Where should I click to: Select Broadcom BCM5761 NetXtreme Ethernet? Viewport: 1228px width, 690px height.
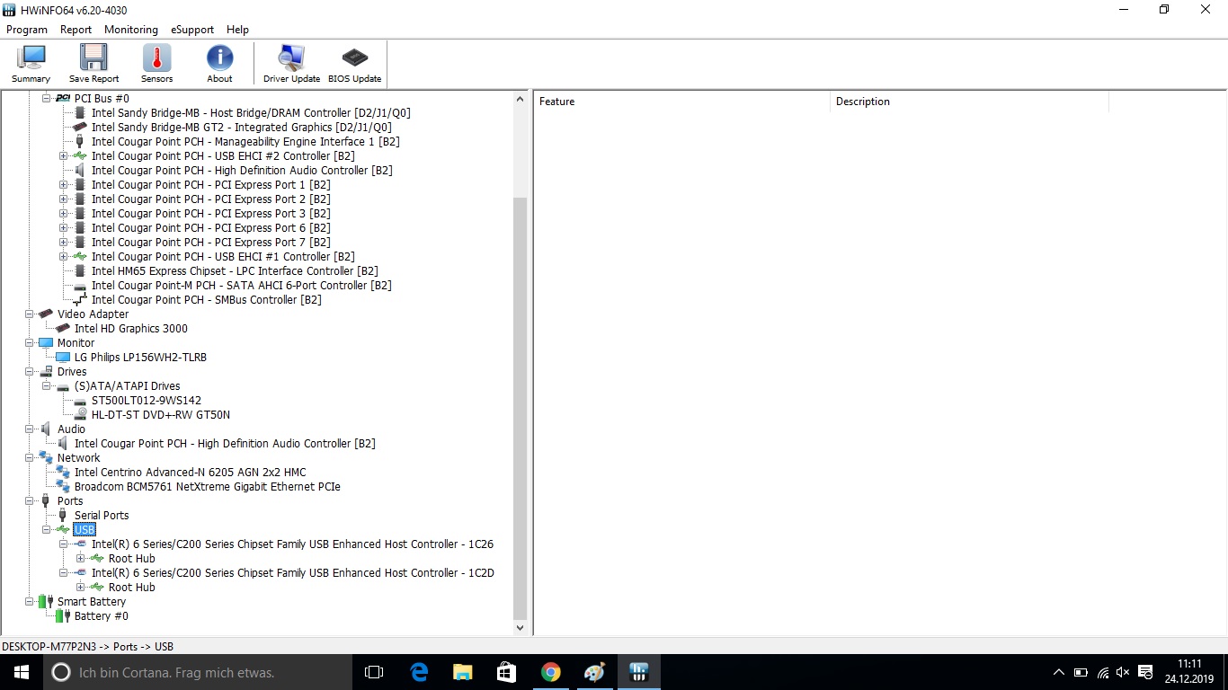pos(208,487)
